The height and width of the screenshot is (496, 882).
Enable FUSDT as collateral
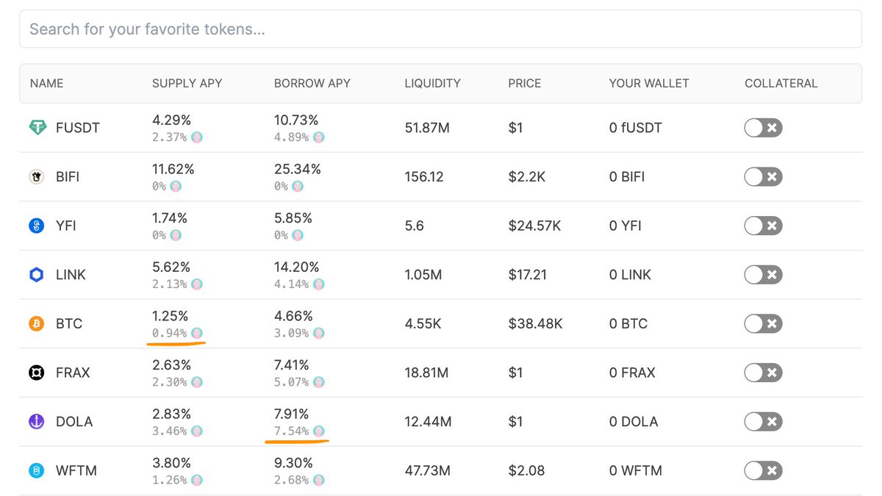(763, 128)
